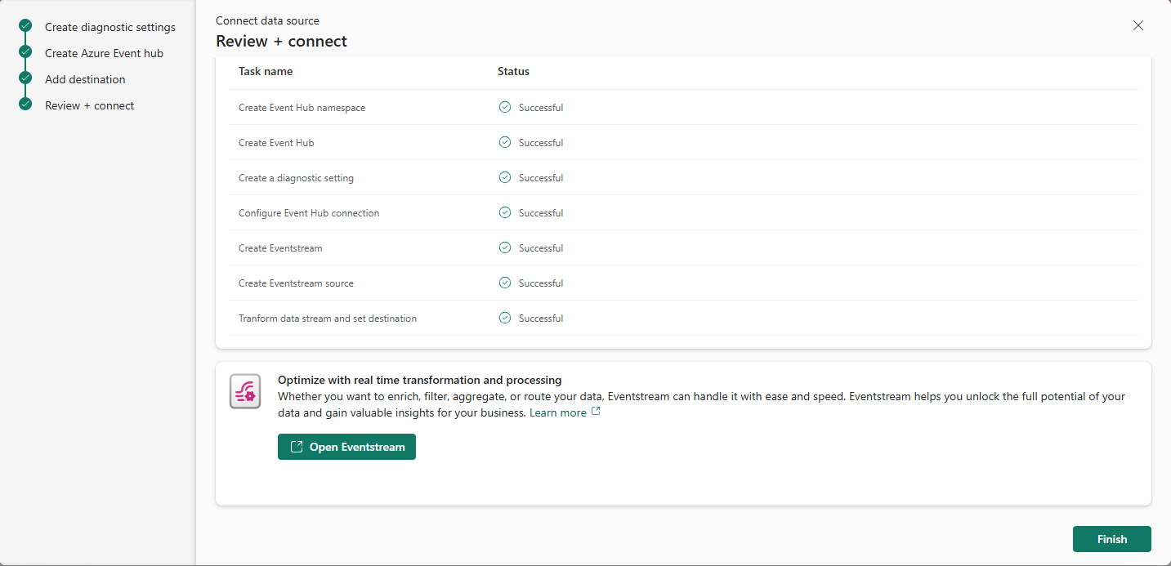Viewport: 1171px width, 566px height.
Task: Click the green check beside Add destination step
Action: point(25,78)
